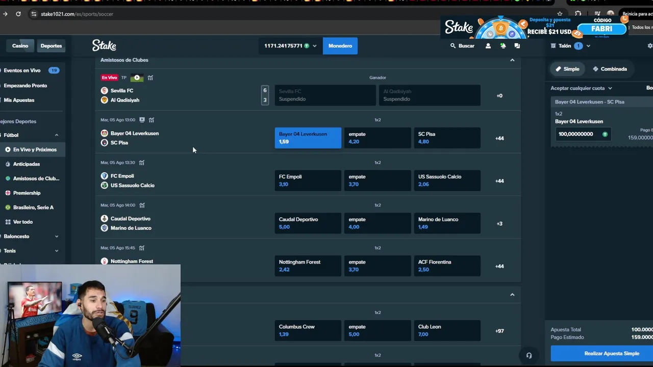
Task: Expand the Baloncesto sidebar menu
Action: [x=57, y=236]
